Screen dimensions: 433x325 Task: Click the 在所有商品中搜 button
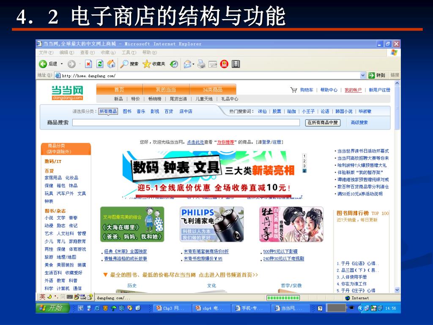click(323, 122)
